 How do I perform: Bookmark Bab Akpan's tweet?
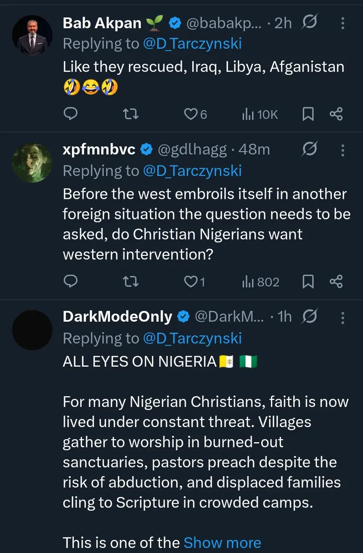point(308,114)
